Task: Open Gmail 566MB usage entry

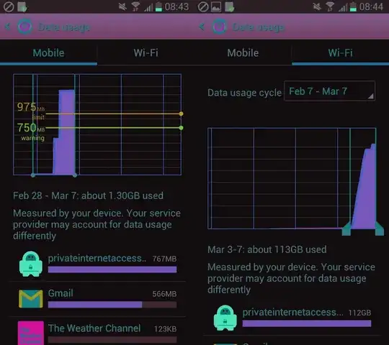Action: click(x=97, y=299)
